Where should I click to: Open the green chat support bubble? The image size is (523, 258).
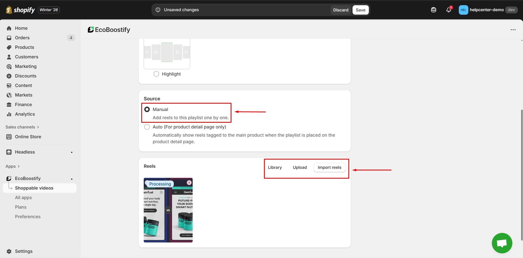click(x=502, y=243)
